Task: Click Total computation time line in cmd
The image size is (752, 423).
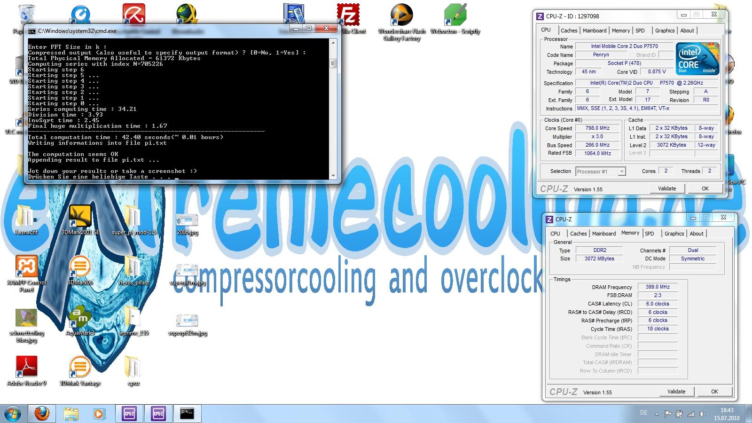Action: (125, 137)
